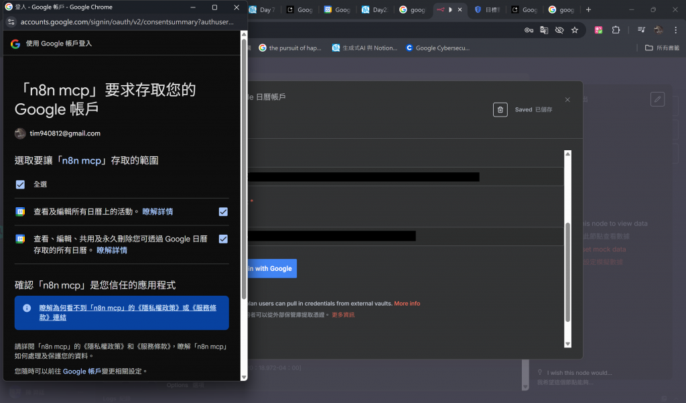
Task: Switch to the Day 7 tab in main Chrome
Action: 262,9
